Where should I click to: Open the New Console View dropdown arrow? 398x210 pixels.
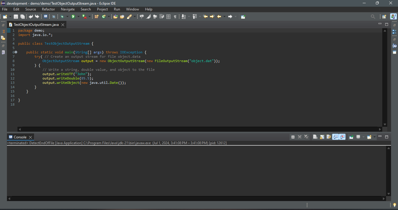374,137
